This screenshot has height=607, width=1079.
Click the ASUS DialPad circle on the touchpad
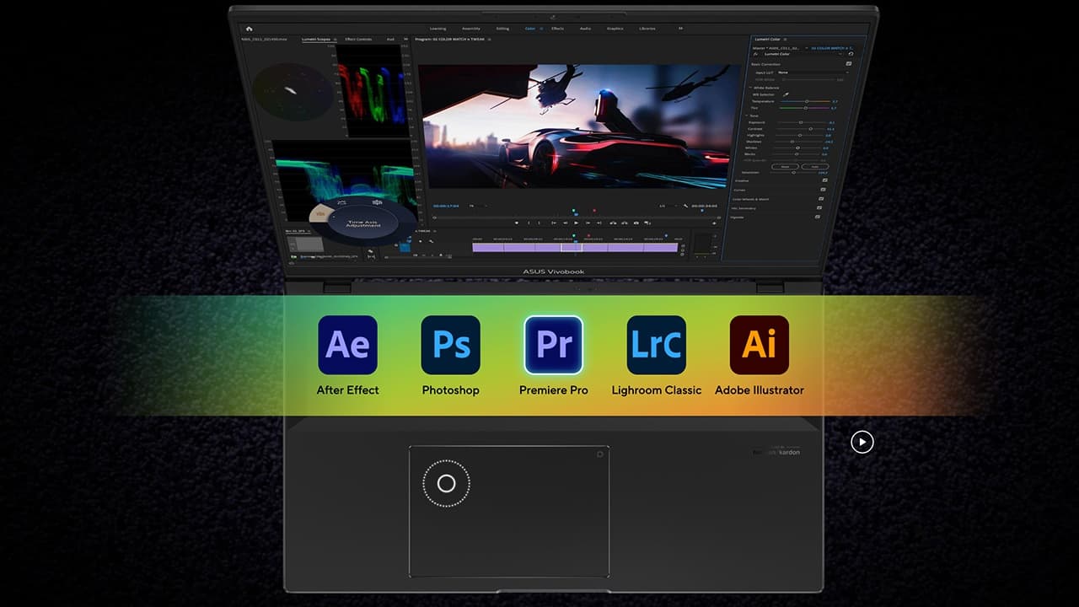click(447, 483)
